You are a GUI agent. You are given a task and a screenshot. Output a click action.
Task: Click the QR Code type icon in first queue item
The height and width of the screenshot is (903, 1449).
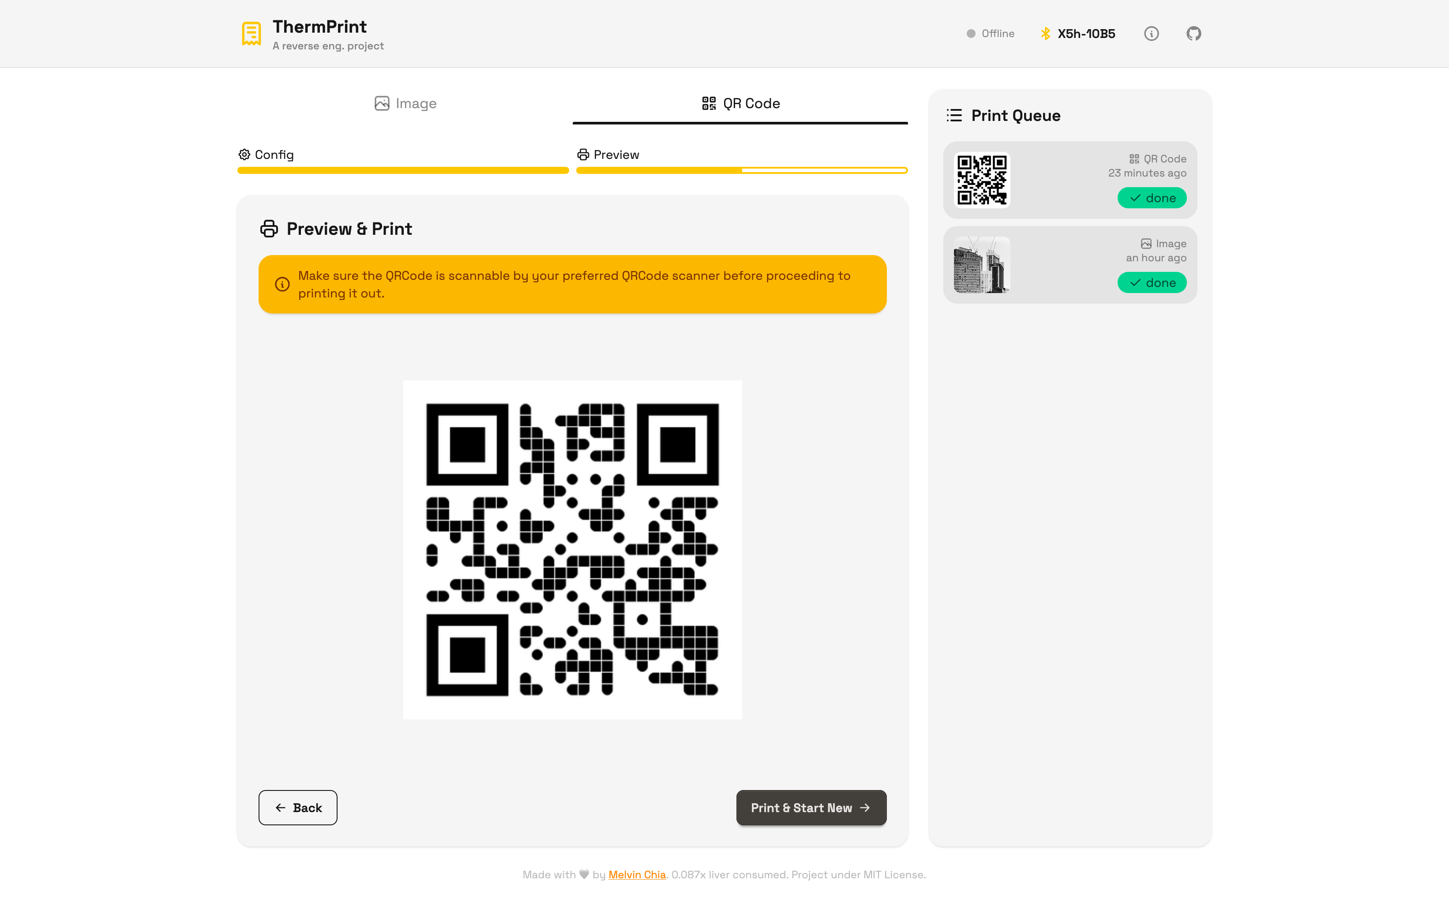(1134, 159)
